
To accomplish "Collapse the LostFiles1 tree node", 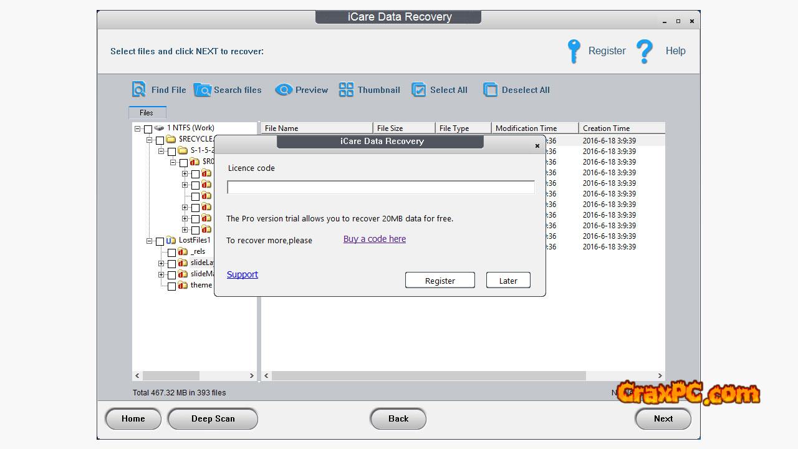I will point(149,241).
